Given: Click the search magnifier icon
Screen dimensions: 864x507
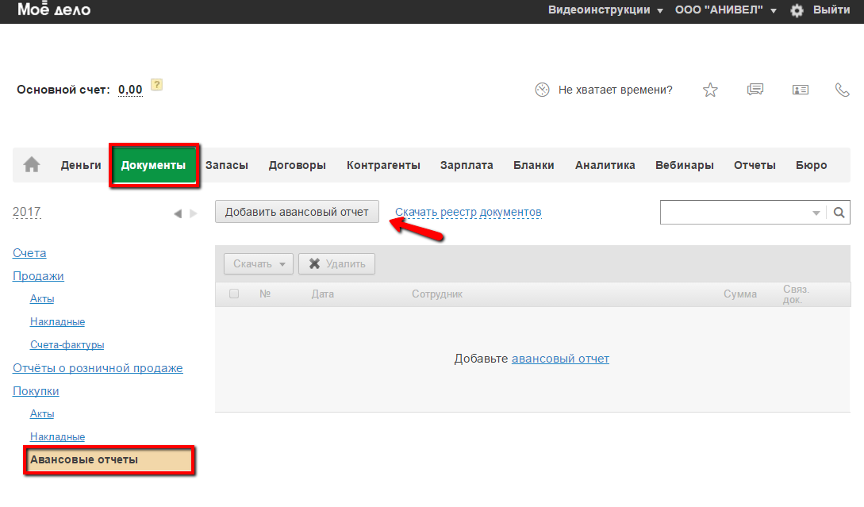Looking at the screenshot, I should [x=839, y=213].
